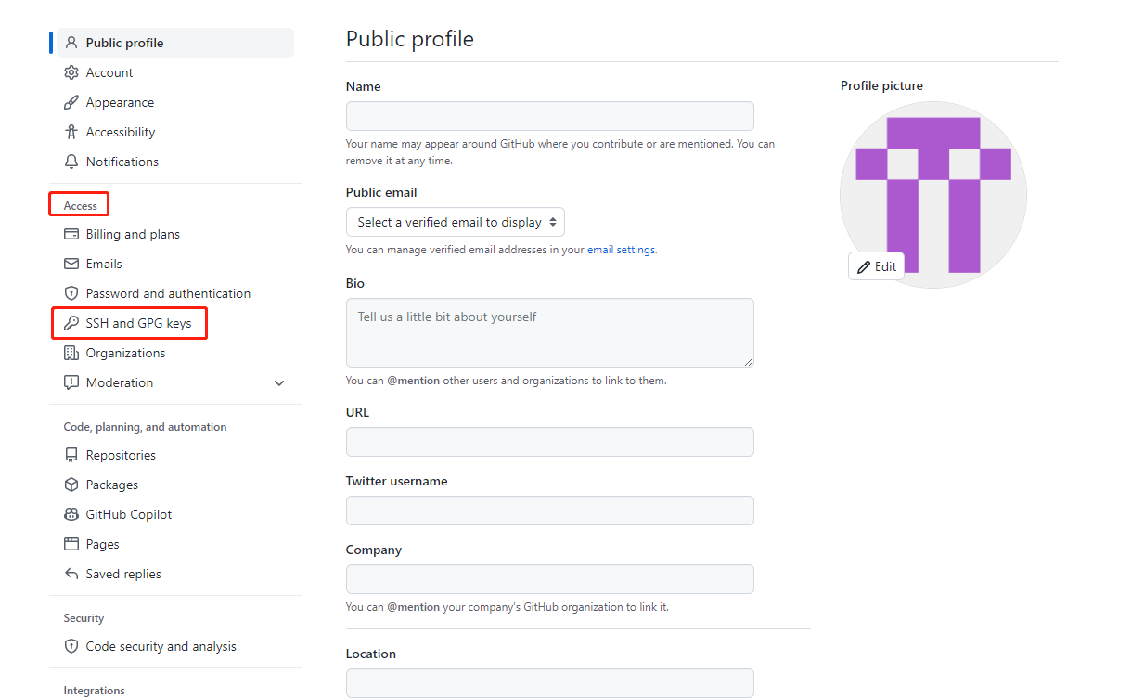Screen dimensions: 1144x699
Task: Click the Bio field label
Action: coord(355,283)
